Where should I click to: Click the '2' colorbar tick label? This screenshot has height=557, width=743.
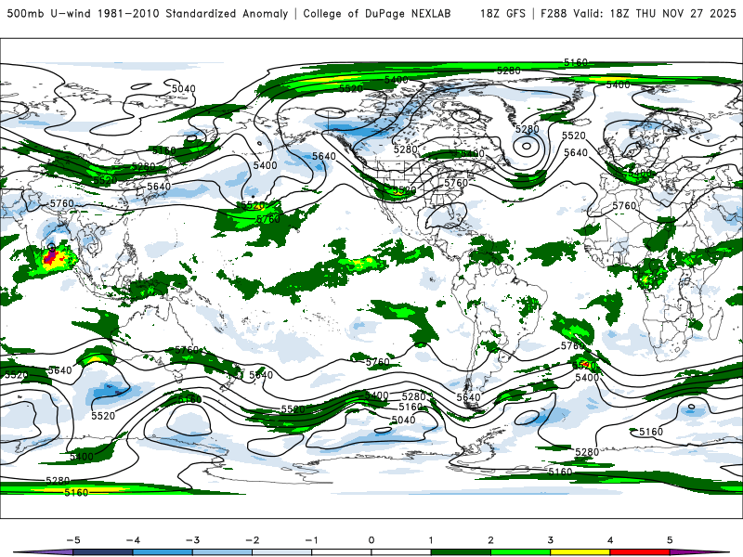click(491, 540)
